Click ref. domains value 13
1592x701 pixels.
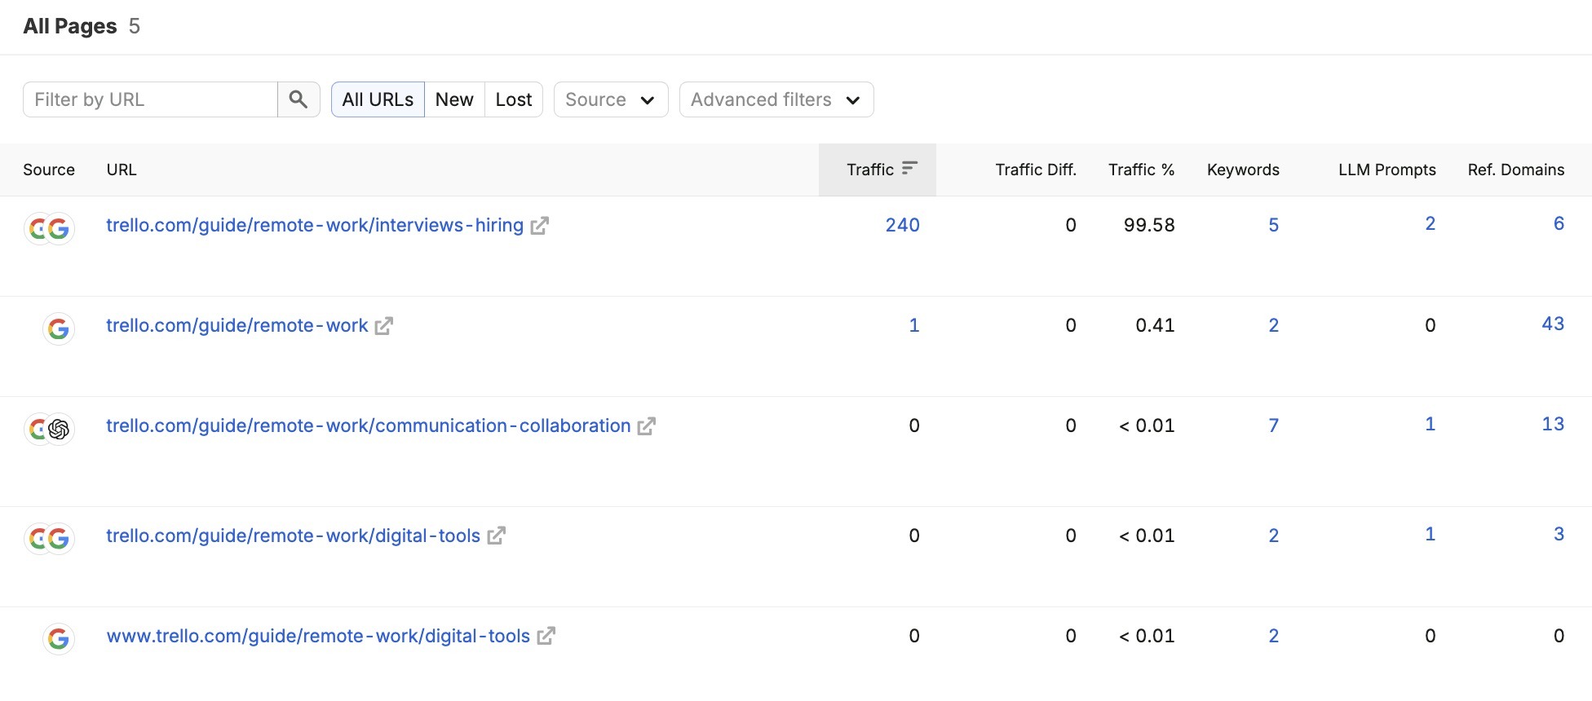(1553, 424)
